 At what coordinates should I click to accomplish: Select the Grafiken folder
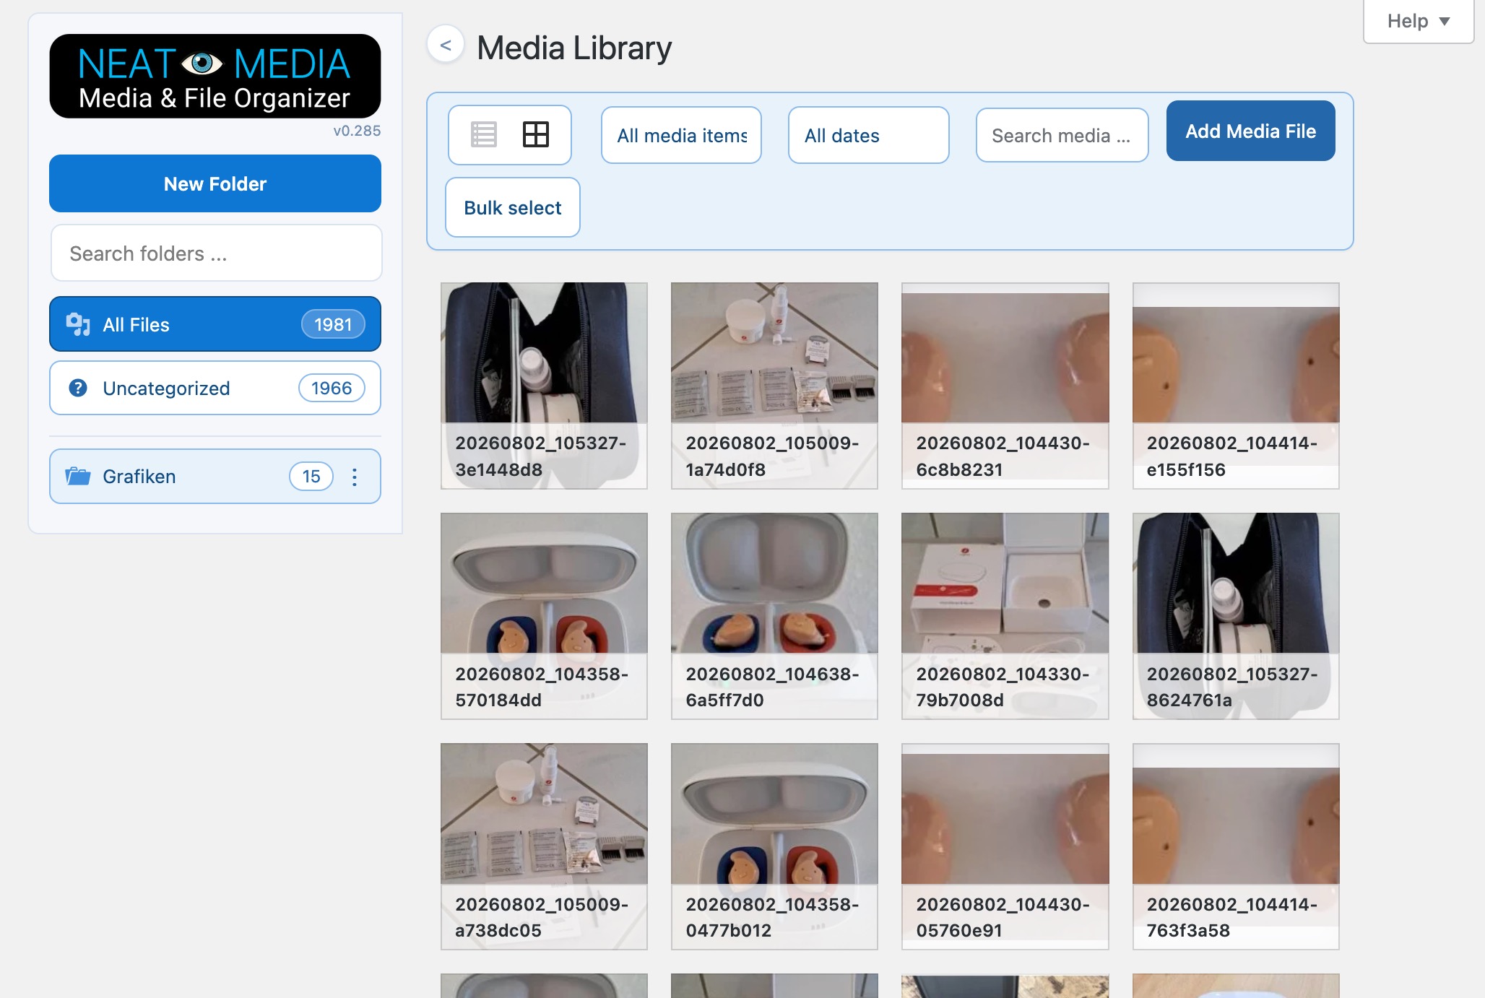(215, 477)
